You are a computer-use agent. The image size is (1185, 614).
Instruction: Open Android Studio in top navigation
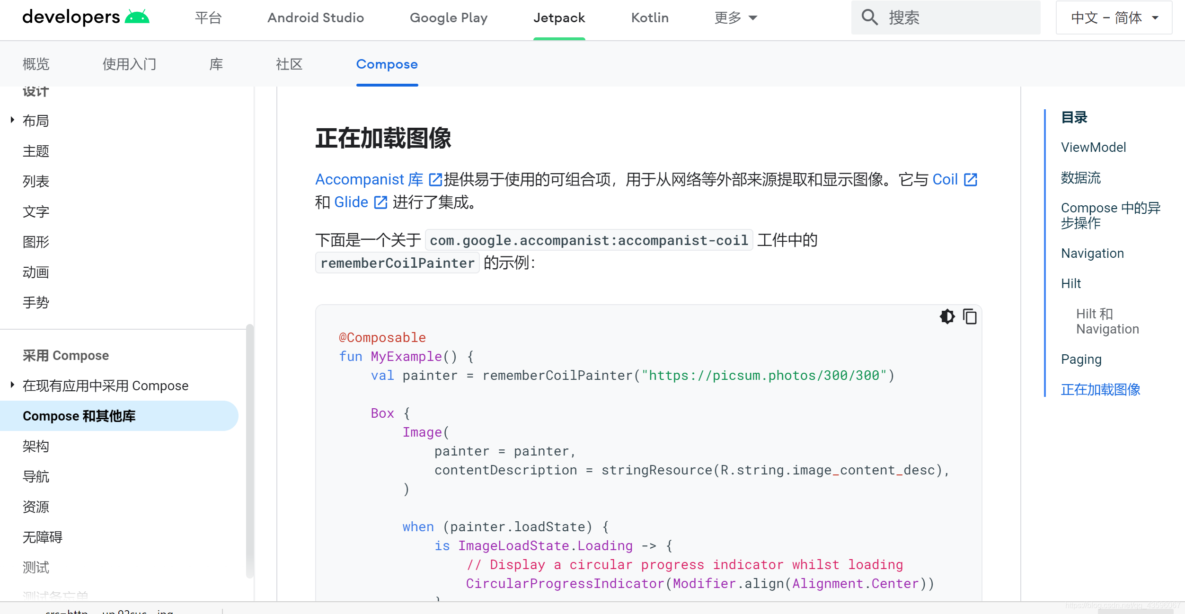[316, 18]
